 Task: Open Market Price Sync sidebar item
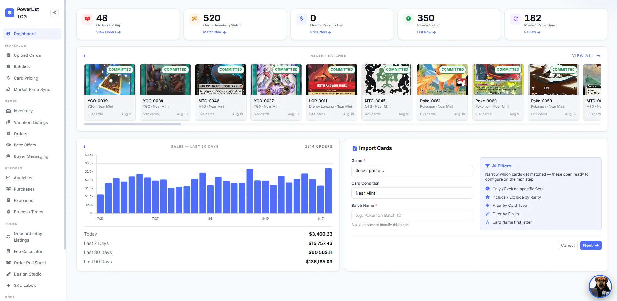tap(32, 89)
